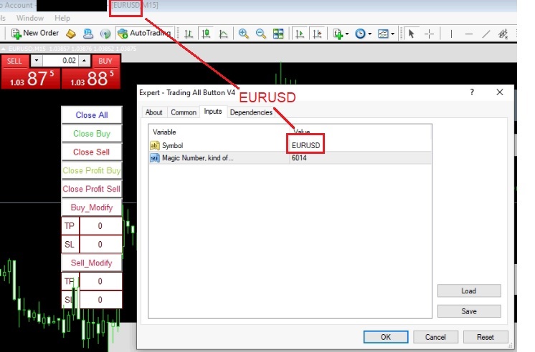Click the Close Profit Sell button

(x=92, y=189)
